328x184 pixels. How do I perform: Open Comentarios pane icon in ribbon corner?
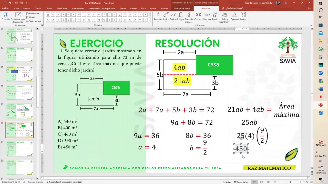click(310, 8)
